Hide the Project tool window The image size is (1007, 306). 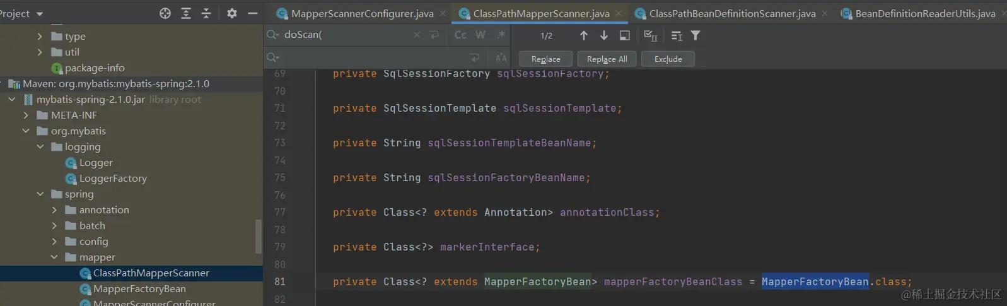[x=252, y=13]
